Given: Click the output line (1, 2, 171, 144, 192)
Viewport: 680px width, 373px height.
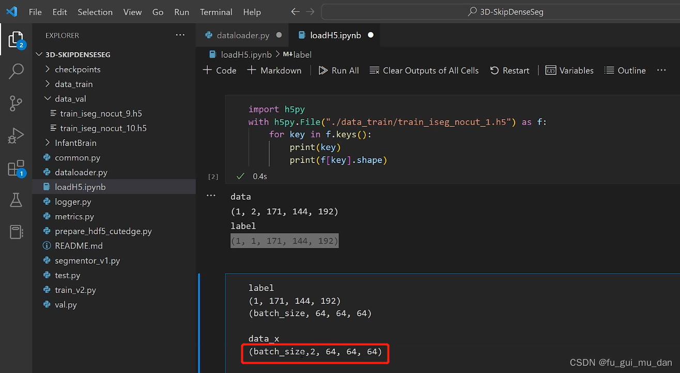Looking at the screenshot, I should [x=284, y=212].
